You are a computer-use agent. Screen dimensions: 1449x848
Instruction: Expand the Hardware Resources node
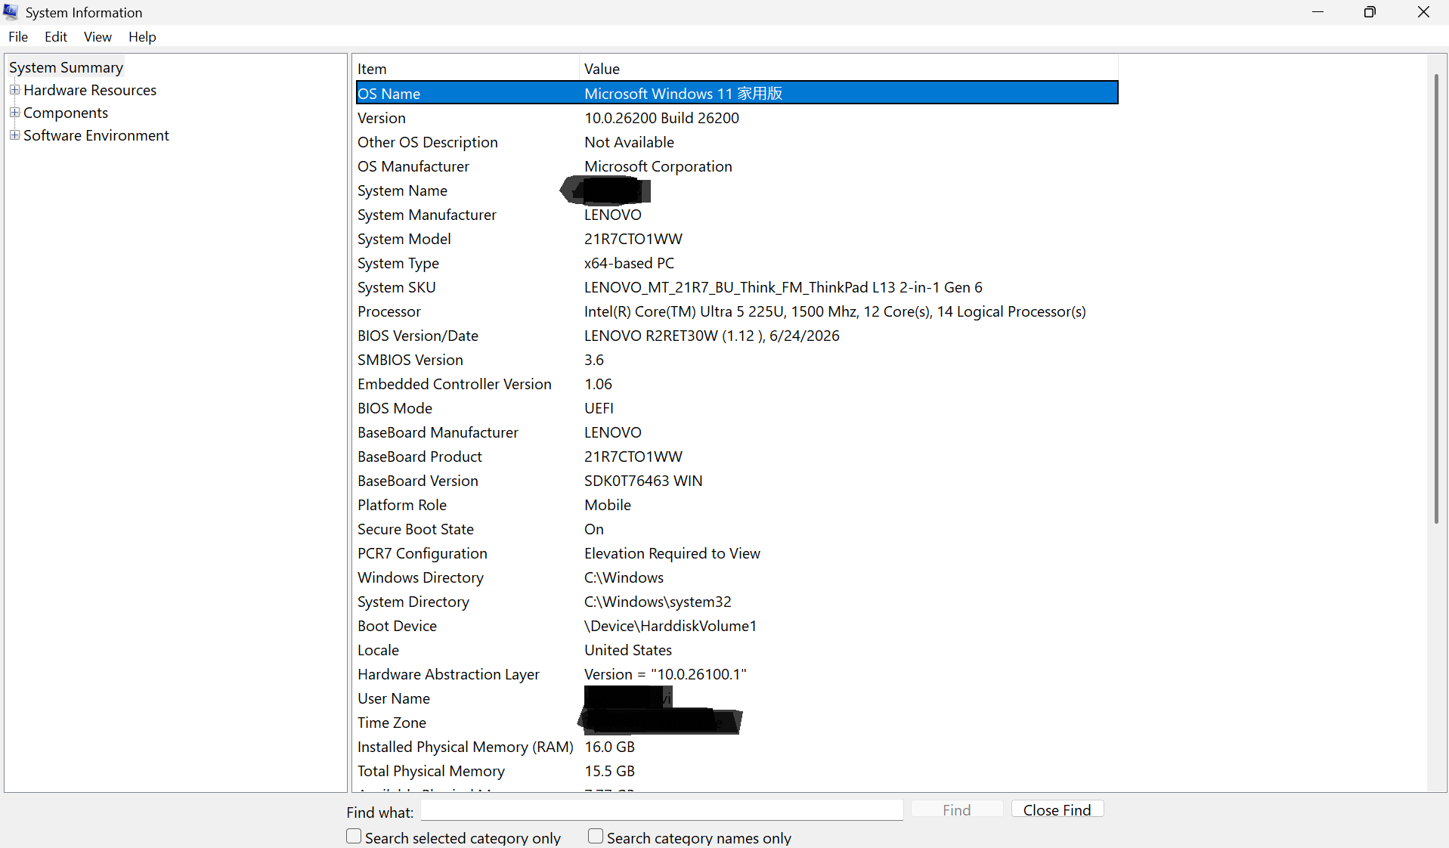[x=14, y=90]
